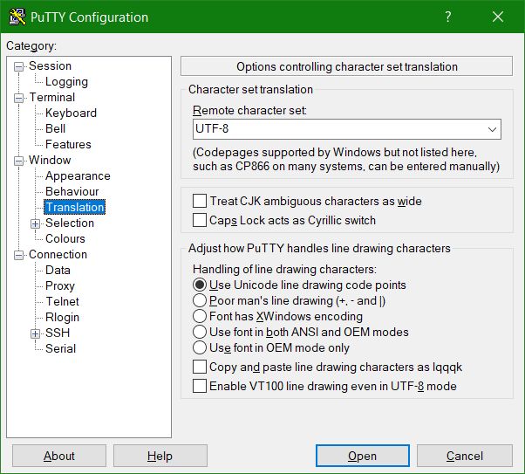Open the Keyboard settings category
The height and width of the screenshot is (474, 525).
coord(71,113)
